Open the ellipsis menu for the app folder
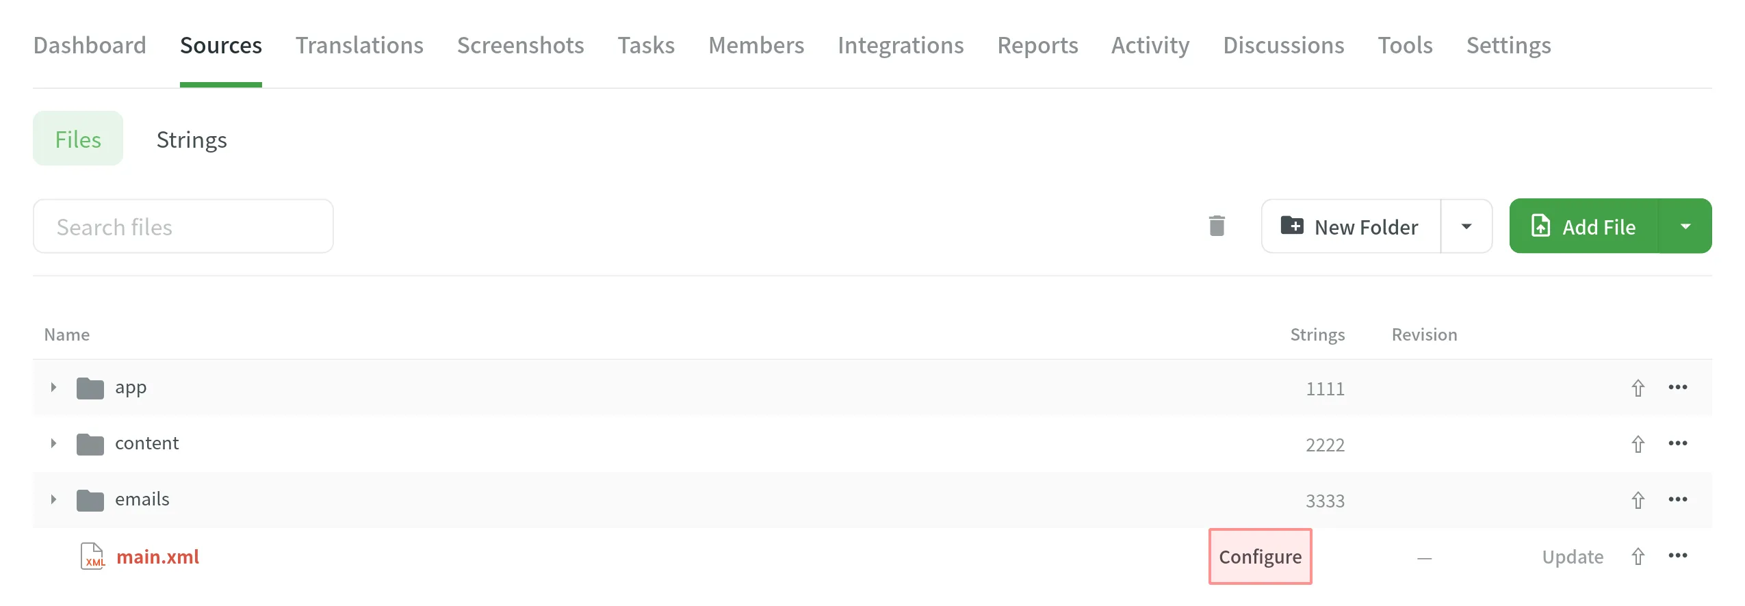Screen dimensions: 1745x606 [1678, 387]
